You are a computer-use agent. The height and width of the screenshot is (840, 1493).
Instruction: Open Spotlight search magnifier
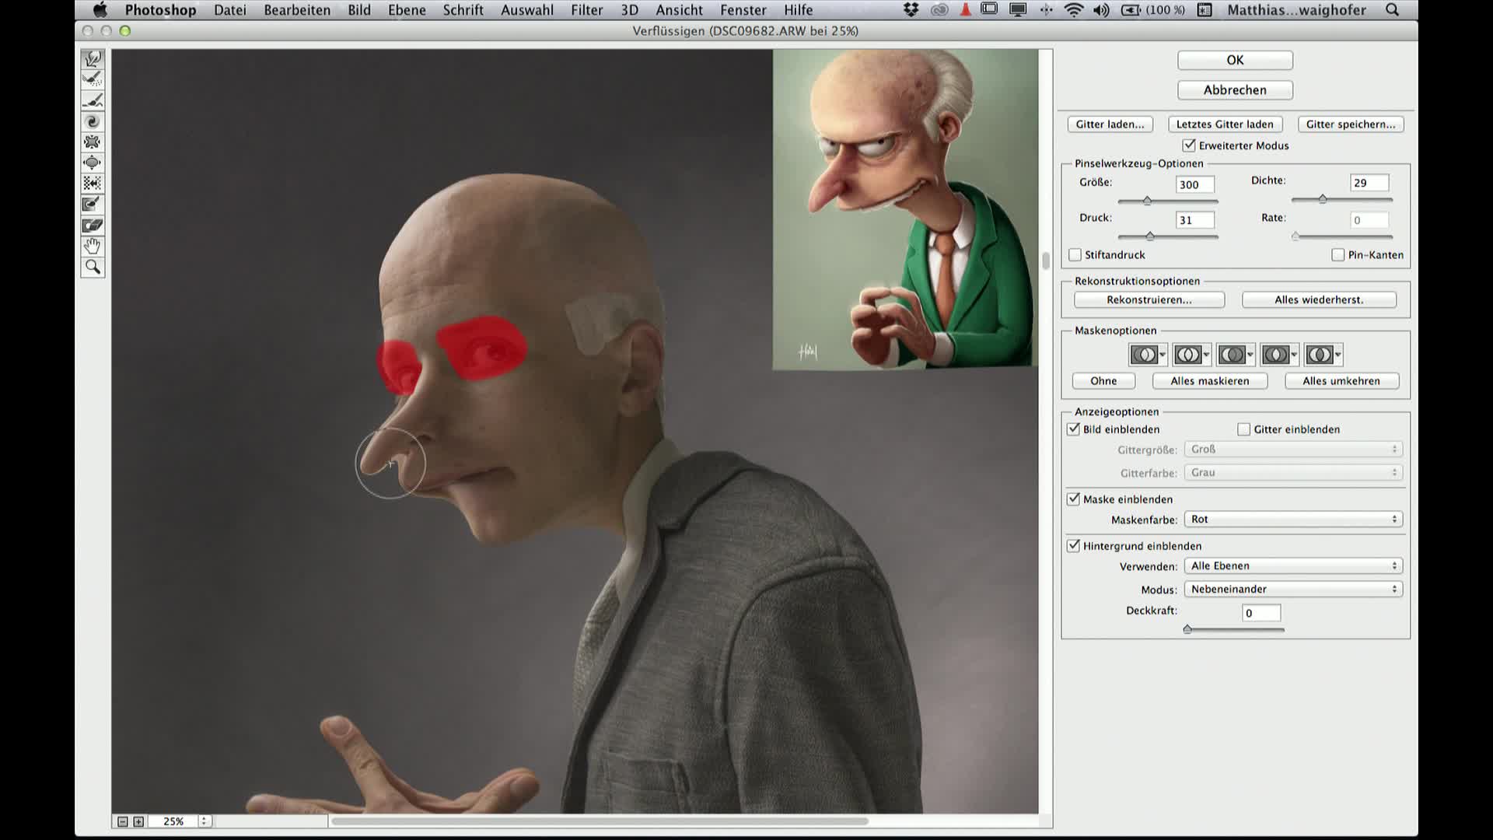tap(1393, 10)
